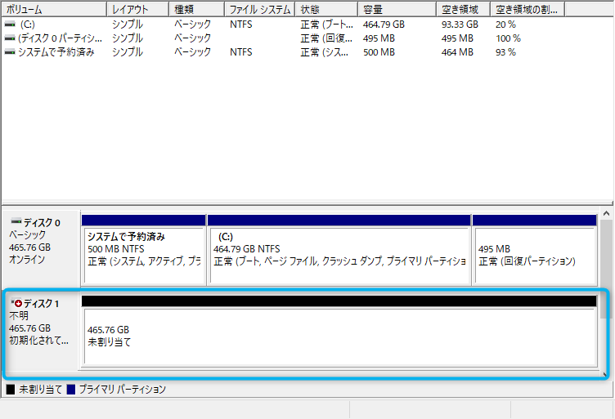Click the blue プライマリ パーティション legend swatch

point(71,390)
